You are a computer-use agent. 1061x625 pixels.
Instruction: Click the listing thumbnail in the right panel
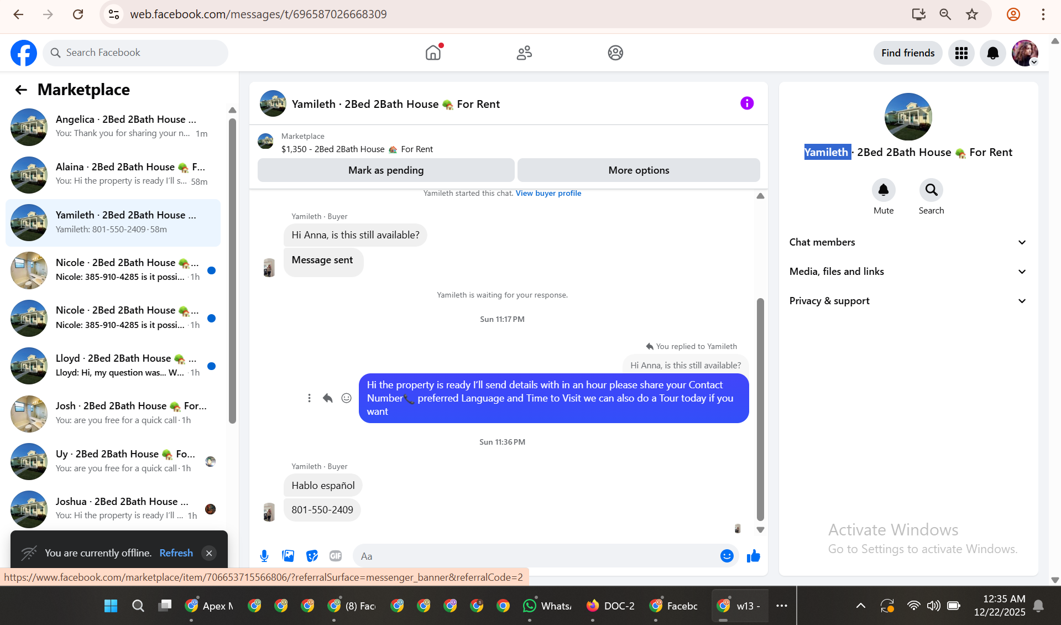(908, 117)
